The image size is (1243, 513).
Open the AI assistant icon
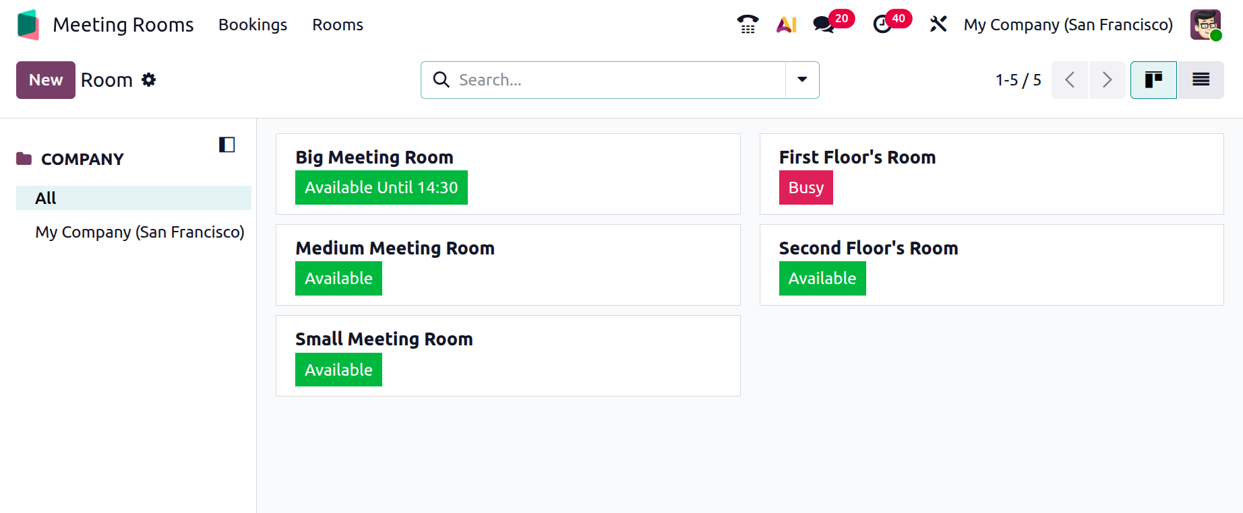pos(787,24)
